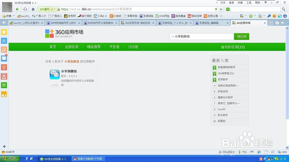Expand the green shield icon dropdown arrow

click(255, 16)
